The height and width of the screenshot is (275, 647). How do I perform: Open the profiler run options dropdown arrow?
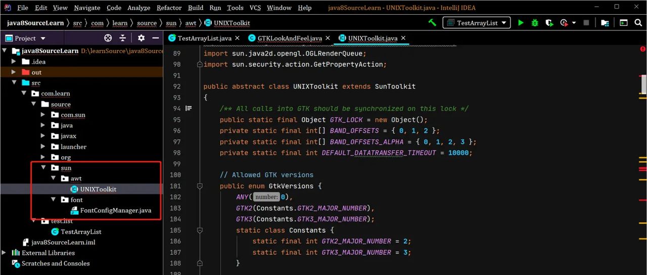click(574, 23)
